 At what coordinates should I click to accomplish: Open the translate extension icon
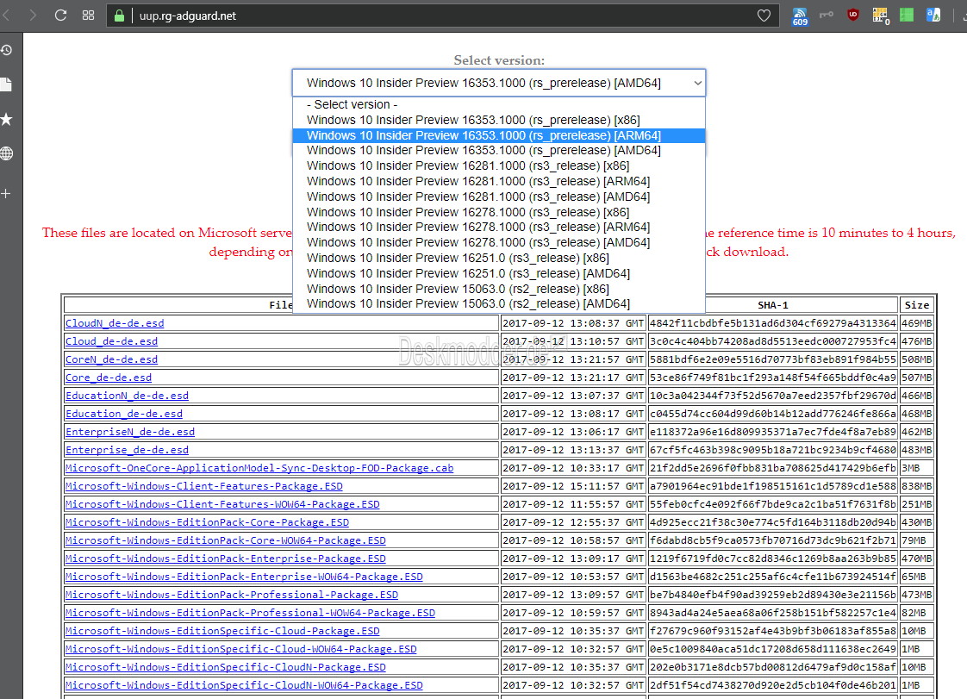(x=933, y=15)
